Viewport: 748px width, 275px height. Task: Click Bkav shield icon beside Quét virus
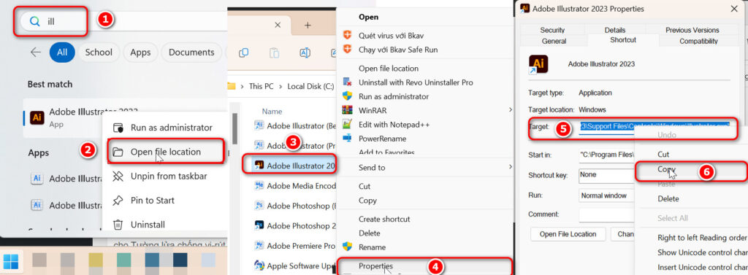[347, 35]
